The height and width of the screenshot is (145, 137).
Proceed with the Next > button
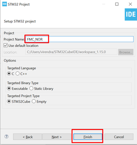57,137
